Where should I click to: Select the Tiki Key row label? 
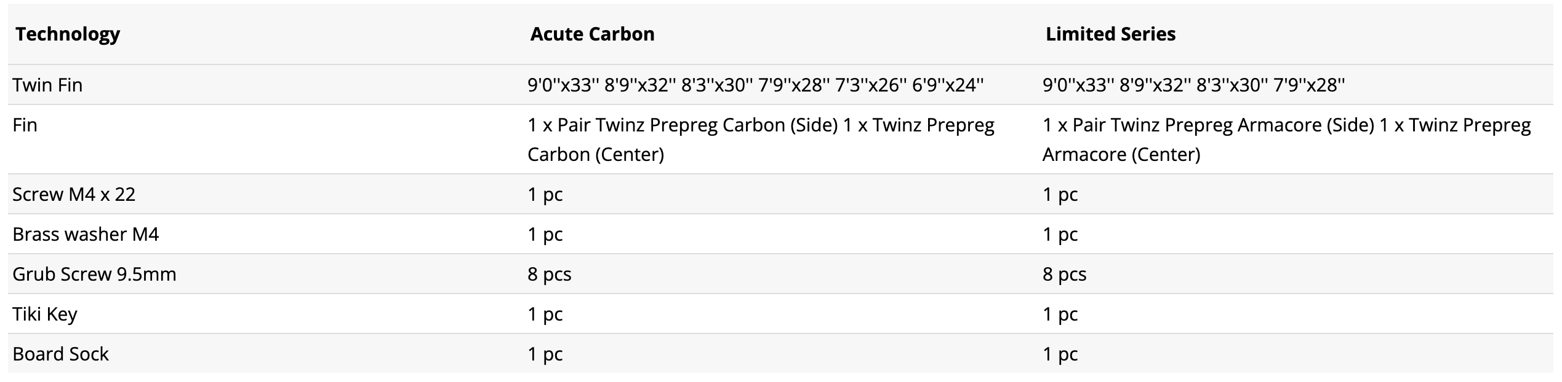point(45,314)
